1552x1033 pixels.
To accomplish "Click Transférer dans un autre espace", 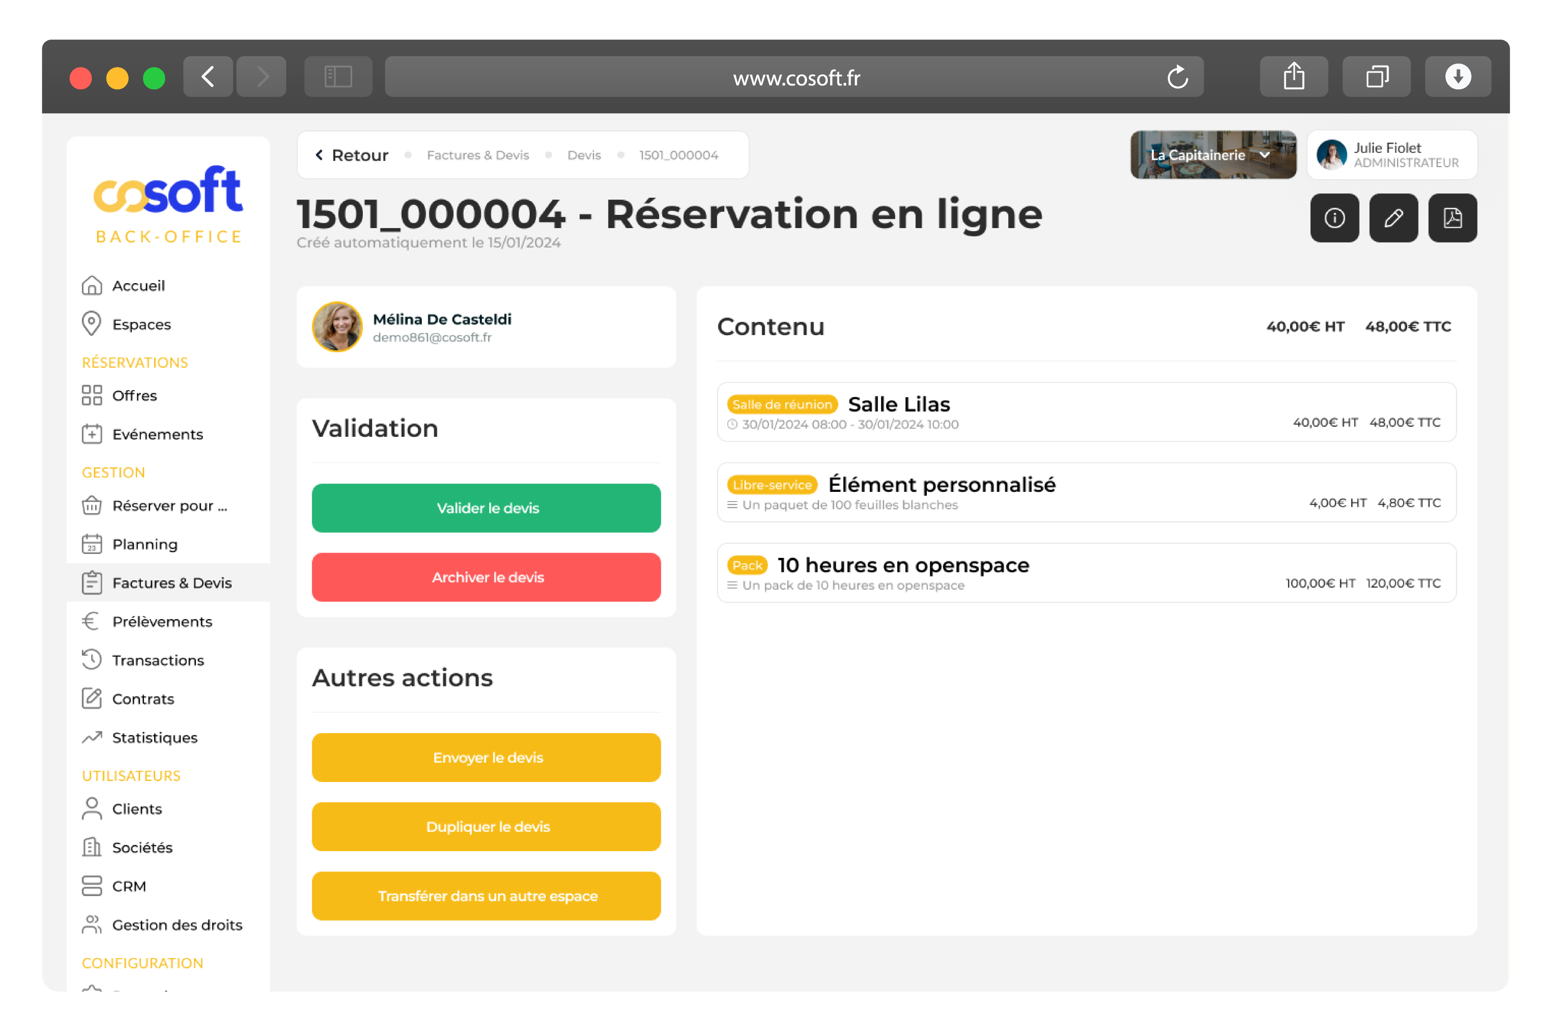I will point(486,896).
